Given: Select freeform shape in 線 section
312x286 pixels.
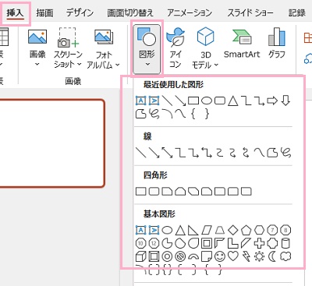Looking at the screenshot, I should coord(272,153).
